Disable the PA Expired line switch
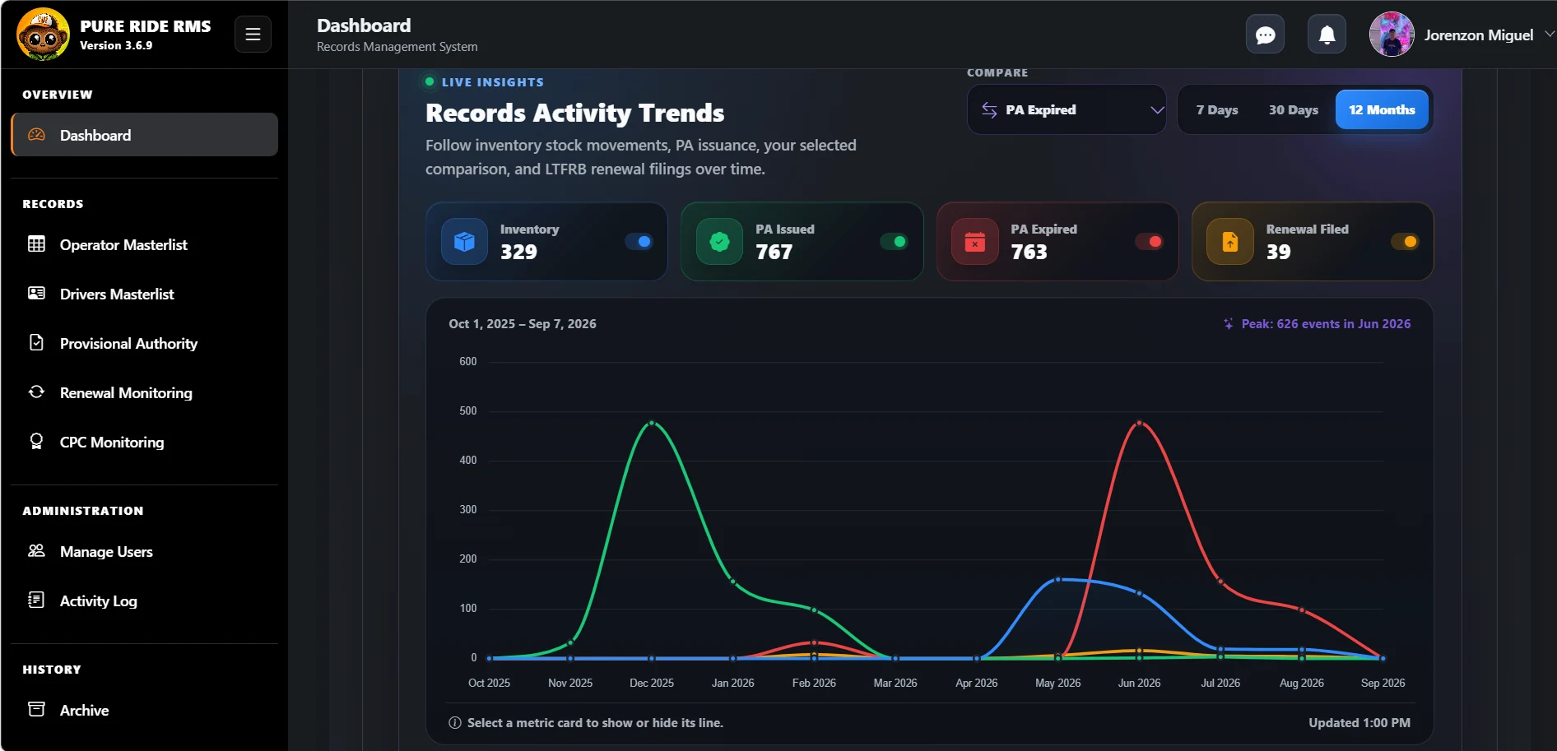This screenshot has height=751, width=1557. (1149, 242)
